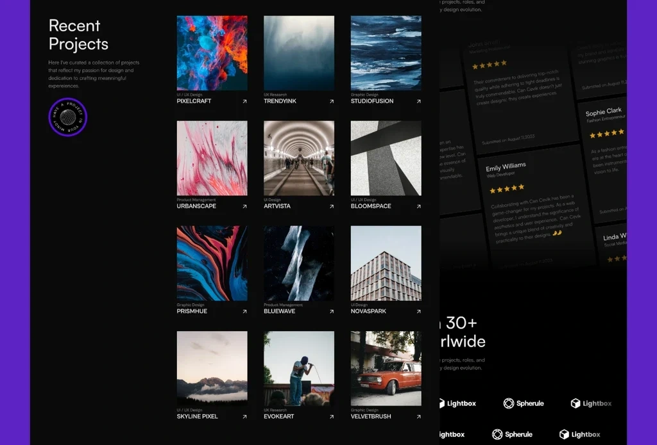The width and height of the screenshot is (657, 445).
Task: Click the arrow icon beside NOVASPARK
Action: click(418, 311)
